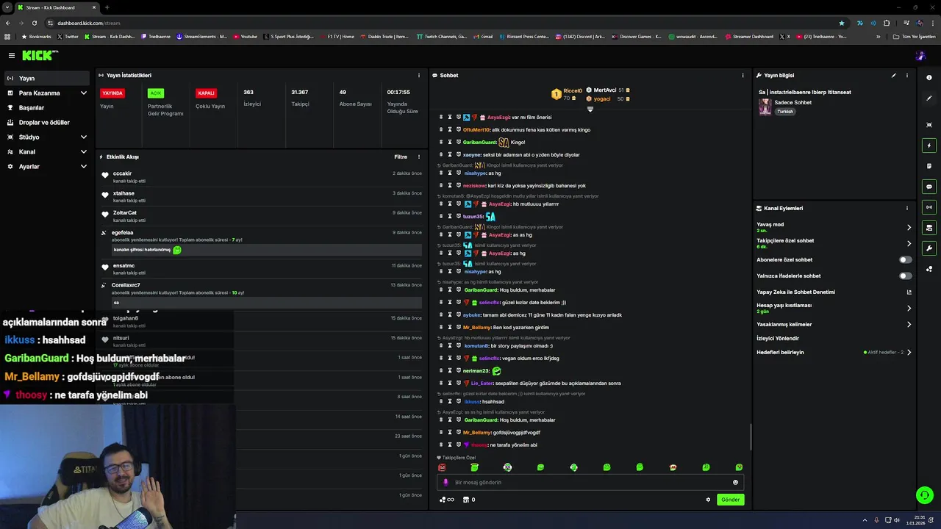The height and width of the screenshot is (529, 941).
Task: Open the browser tab search dropdown
Action: pyautogui.click(x=7, y=7)
